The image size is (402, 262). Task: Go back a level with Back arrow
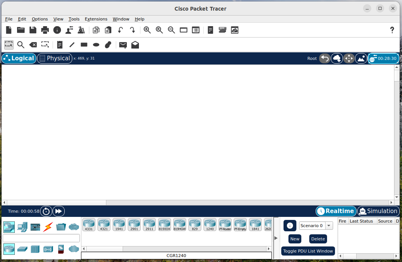(x=325, y=58)
